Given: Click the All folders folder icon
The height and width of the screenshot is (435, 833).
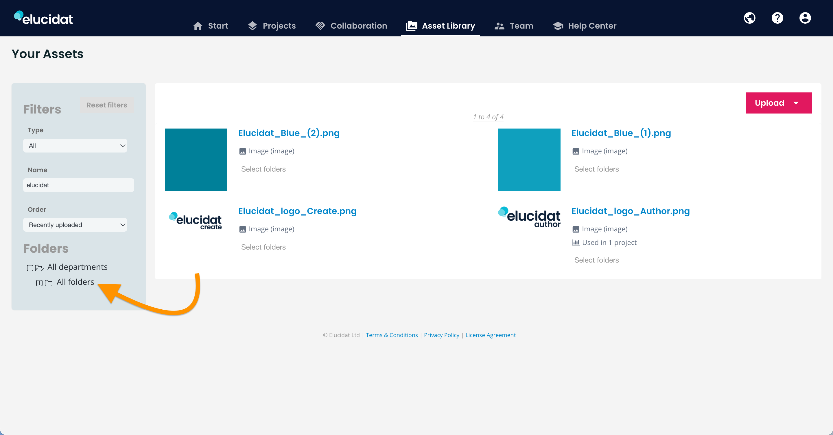Looking at the screenshot, I should pyautogui.click(x=49, y=283).
